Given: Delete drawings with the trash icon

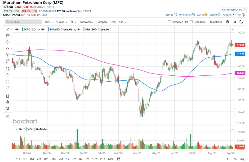Looking at the screenshot, I should tap(7, 96).
